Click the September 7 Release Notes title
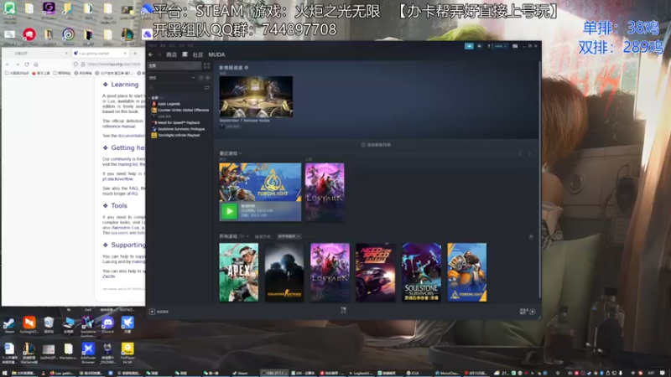Image resolution: width=671 pixels, height=377 pixels. click(244, 121)
